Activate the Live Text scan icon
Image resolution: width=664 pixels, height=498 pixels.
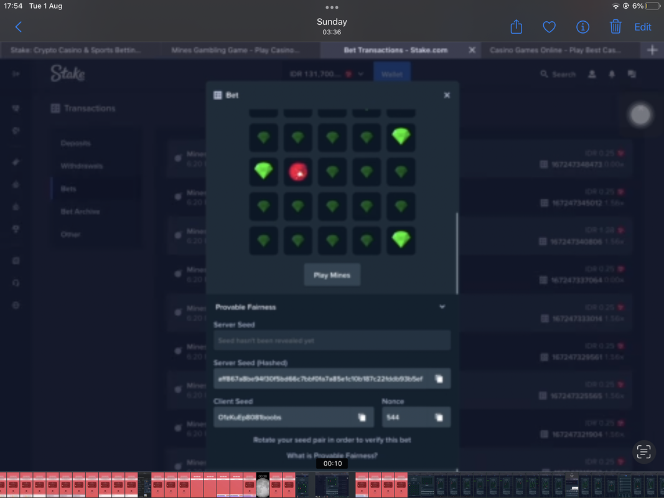[x=643, y=452]
